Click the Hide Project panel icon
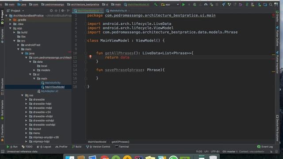Viewport: 283px width, 159px height. (69, 11)
